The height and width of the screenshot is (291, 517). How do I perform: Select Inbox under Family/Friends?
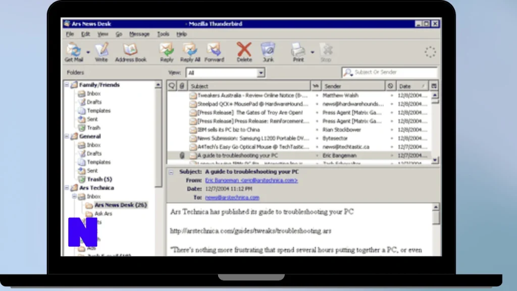93,93
